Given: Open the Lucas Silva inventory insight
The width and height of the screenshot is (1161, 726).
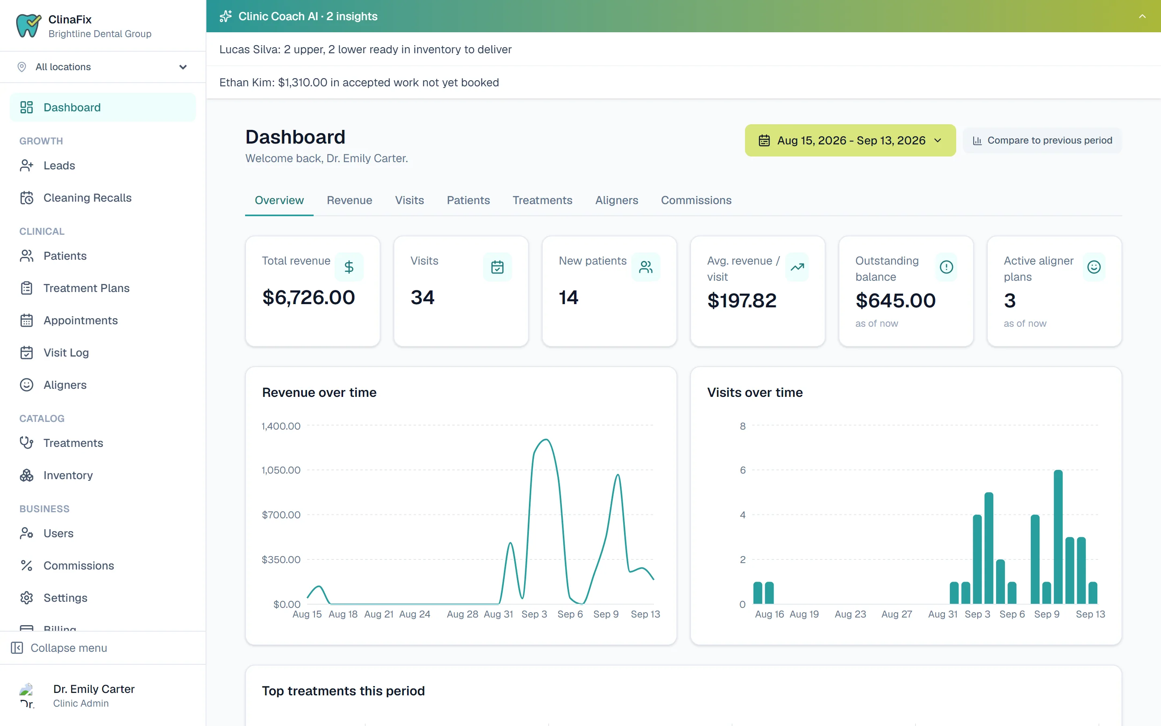Looking at the screenshot, I should pyautogui.click(x=683, y=50).
